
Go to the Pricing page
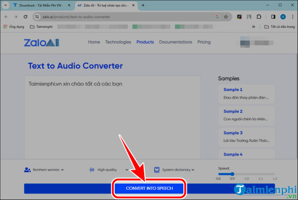click(204, 42)
